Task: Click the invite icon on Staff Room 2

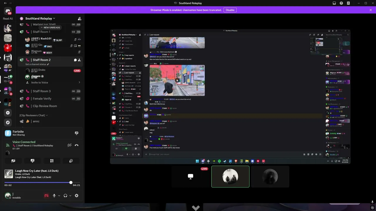Action: 79,60
